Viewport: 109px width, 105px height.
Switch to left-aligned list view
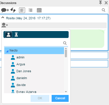22,10
